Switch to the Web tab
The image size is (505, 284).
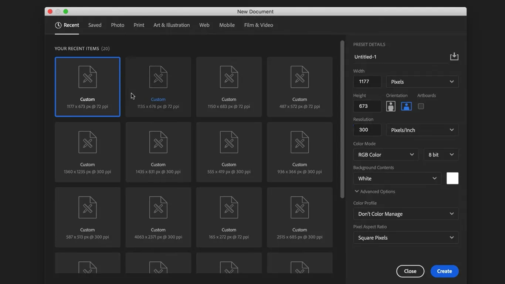[x=204, y=25]
